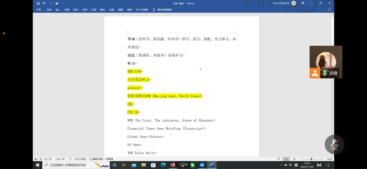The image size is (367, 169).
Task: Expand the system tray hidden icons chevron
Action: click(281, 165)
